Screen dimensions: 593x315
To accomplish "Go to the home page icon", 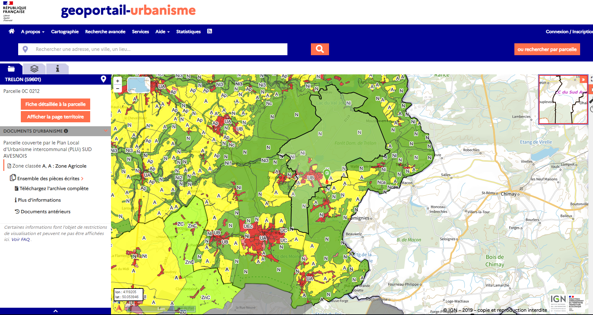I will coord(12,31).
